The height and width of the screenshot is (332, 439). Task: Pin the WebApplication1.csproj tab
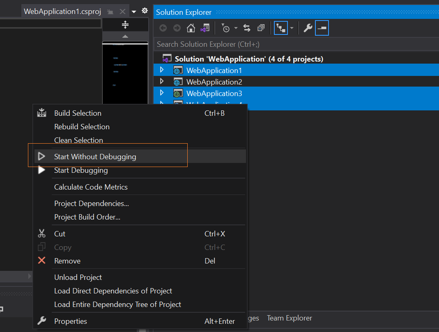[x=110, y=11]
